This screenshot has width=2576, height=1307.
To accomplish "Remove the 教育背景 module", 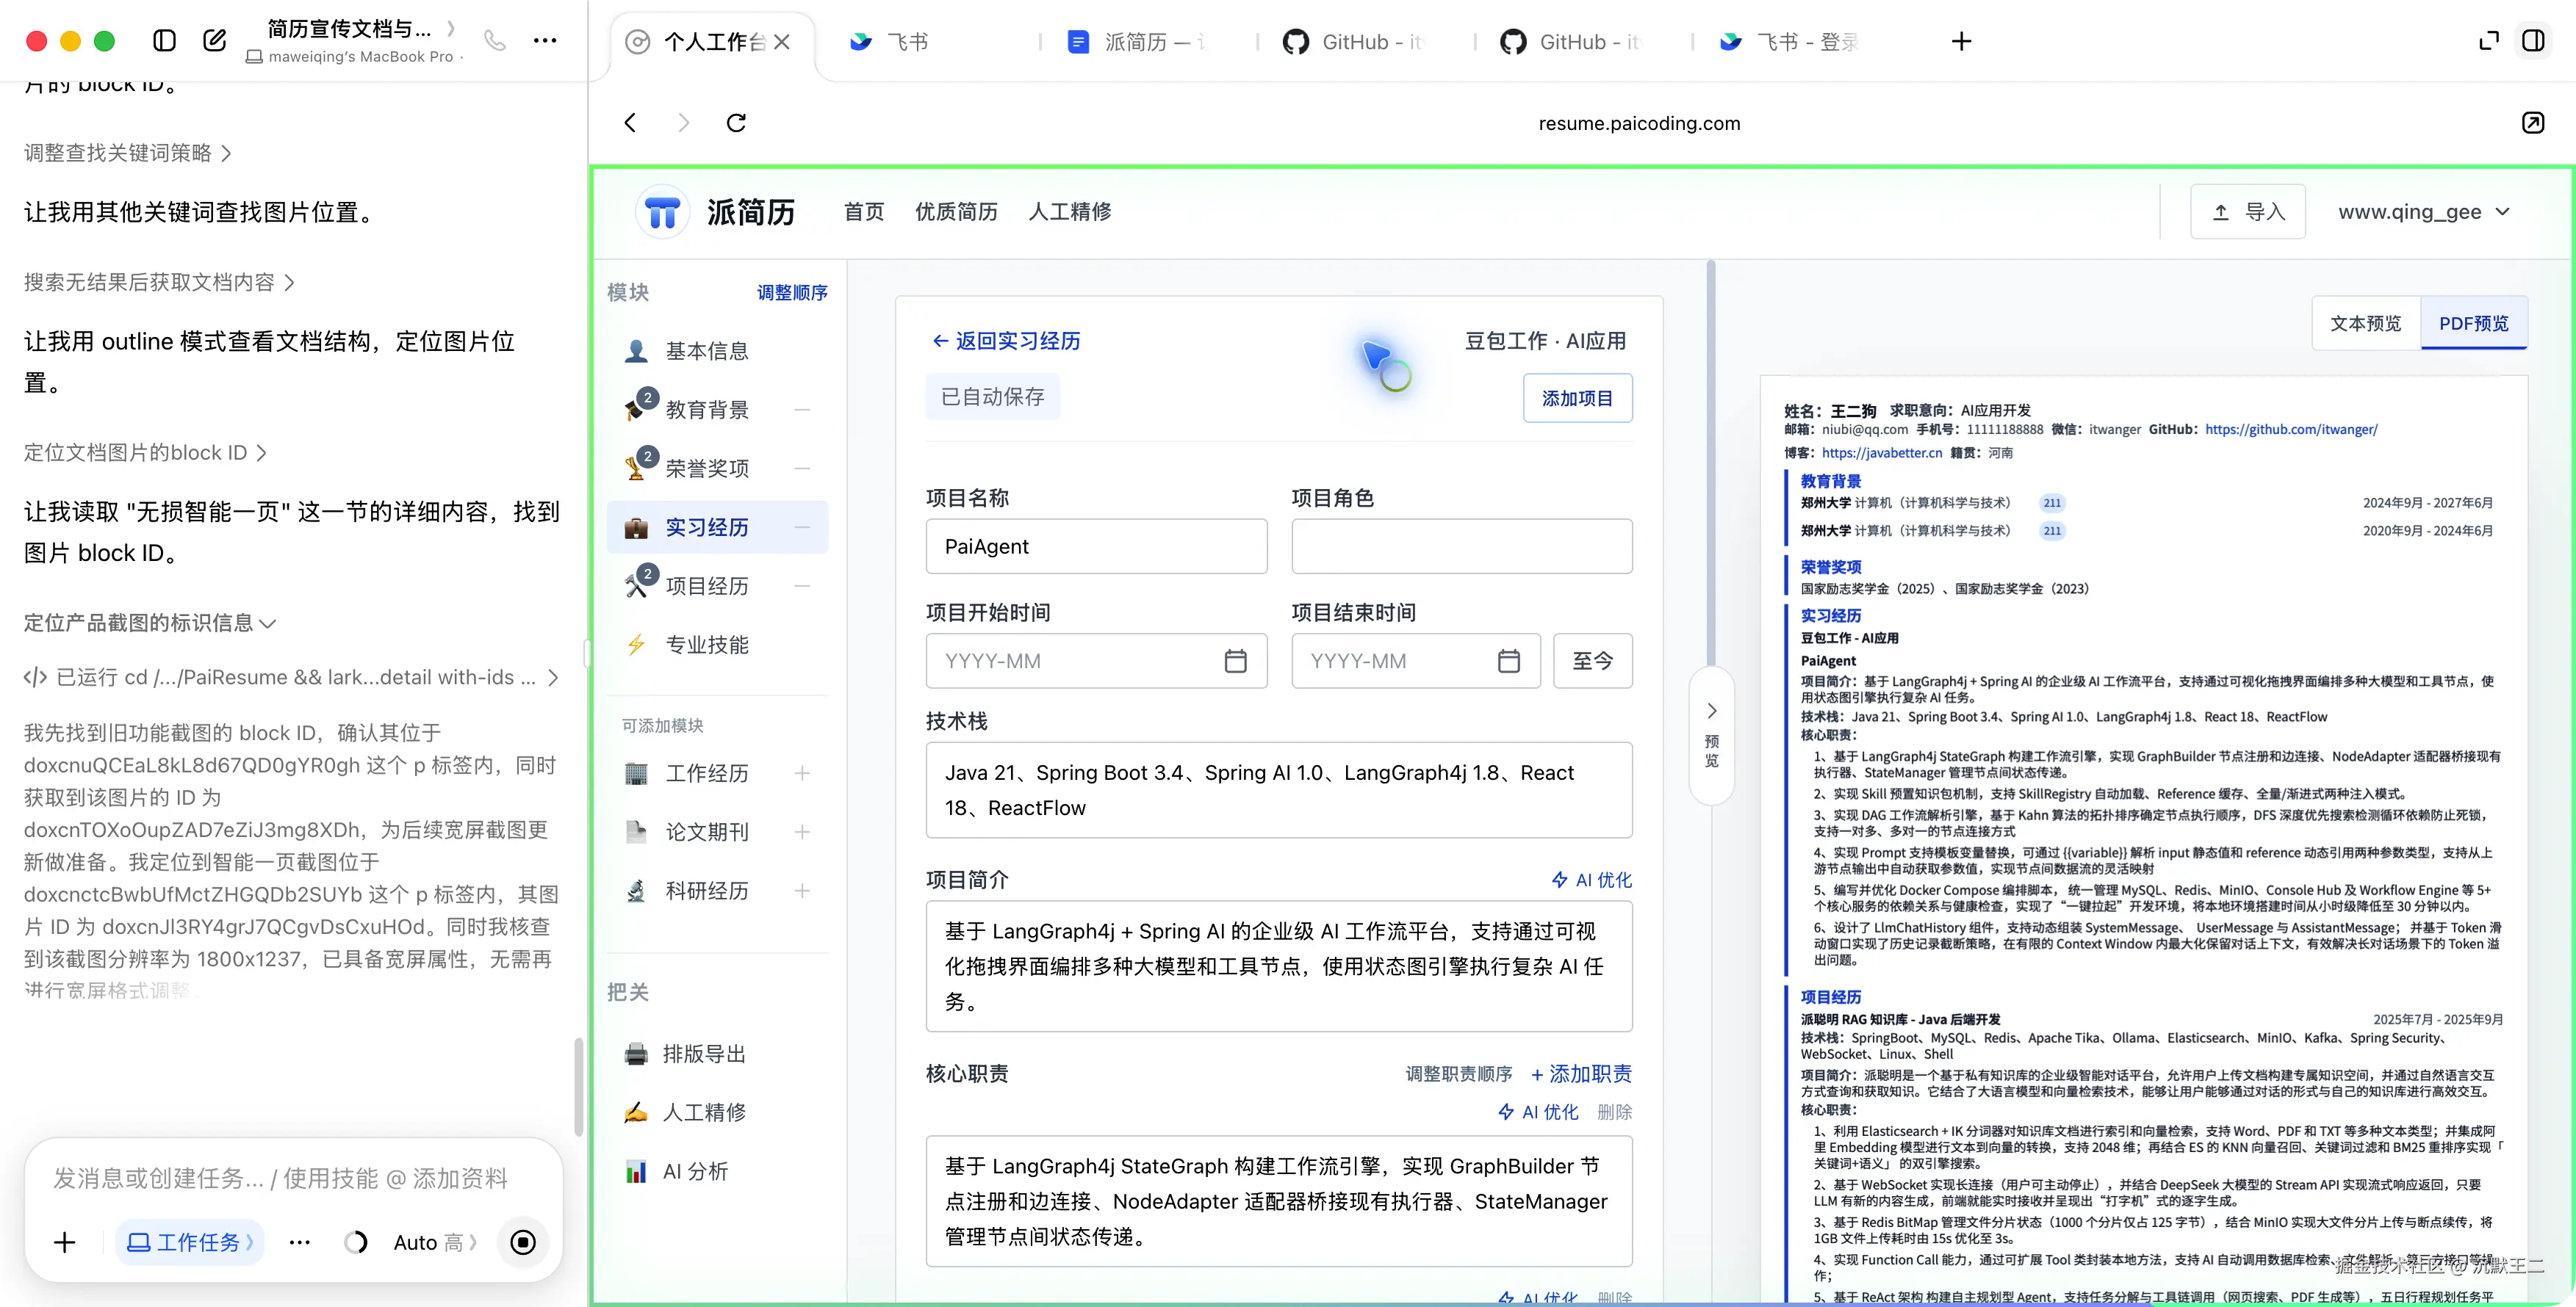I will pyautogui.click(x=802, y=410).
